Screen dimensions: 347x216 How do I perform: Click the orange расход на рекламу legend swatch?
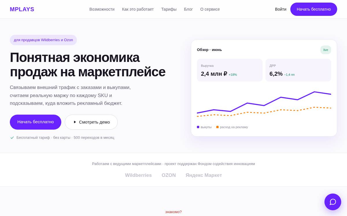click(217, 127)
